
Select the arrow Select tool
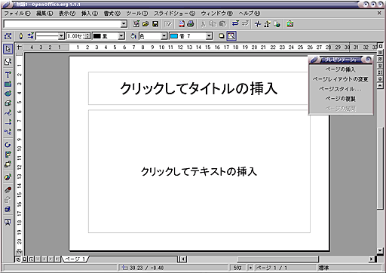8,49
